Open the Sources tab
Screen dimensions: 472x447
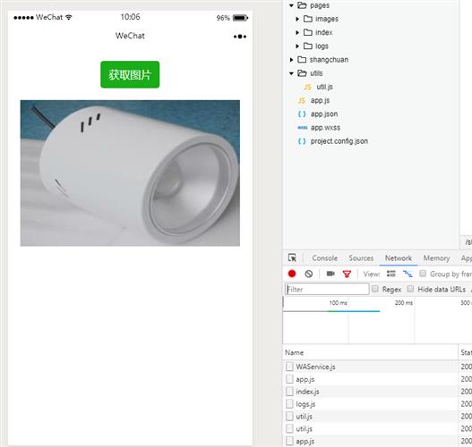[361, 258]
